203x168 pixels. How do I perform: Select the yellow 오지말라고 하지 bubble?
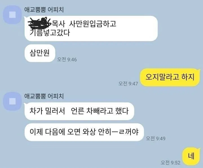pos(170,77)
